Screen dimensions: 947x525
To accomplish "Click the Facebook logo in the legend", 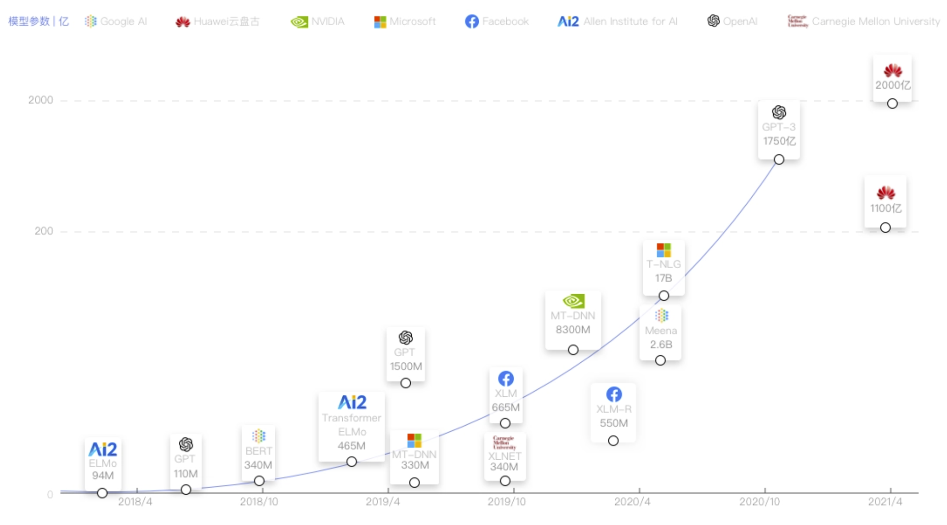I will point(471,22).
